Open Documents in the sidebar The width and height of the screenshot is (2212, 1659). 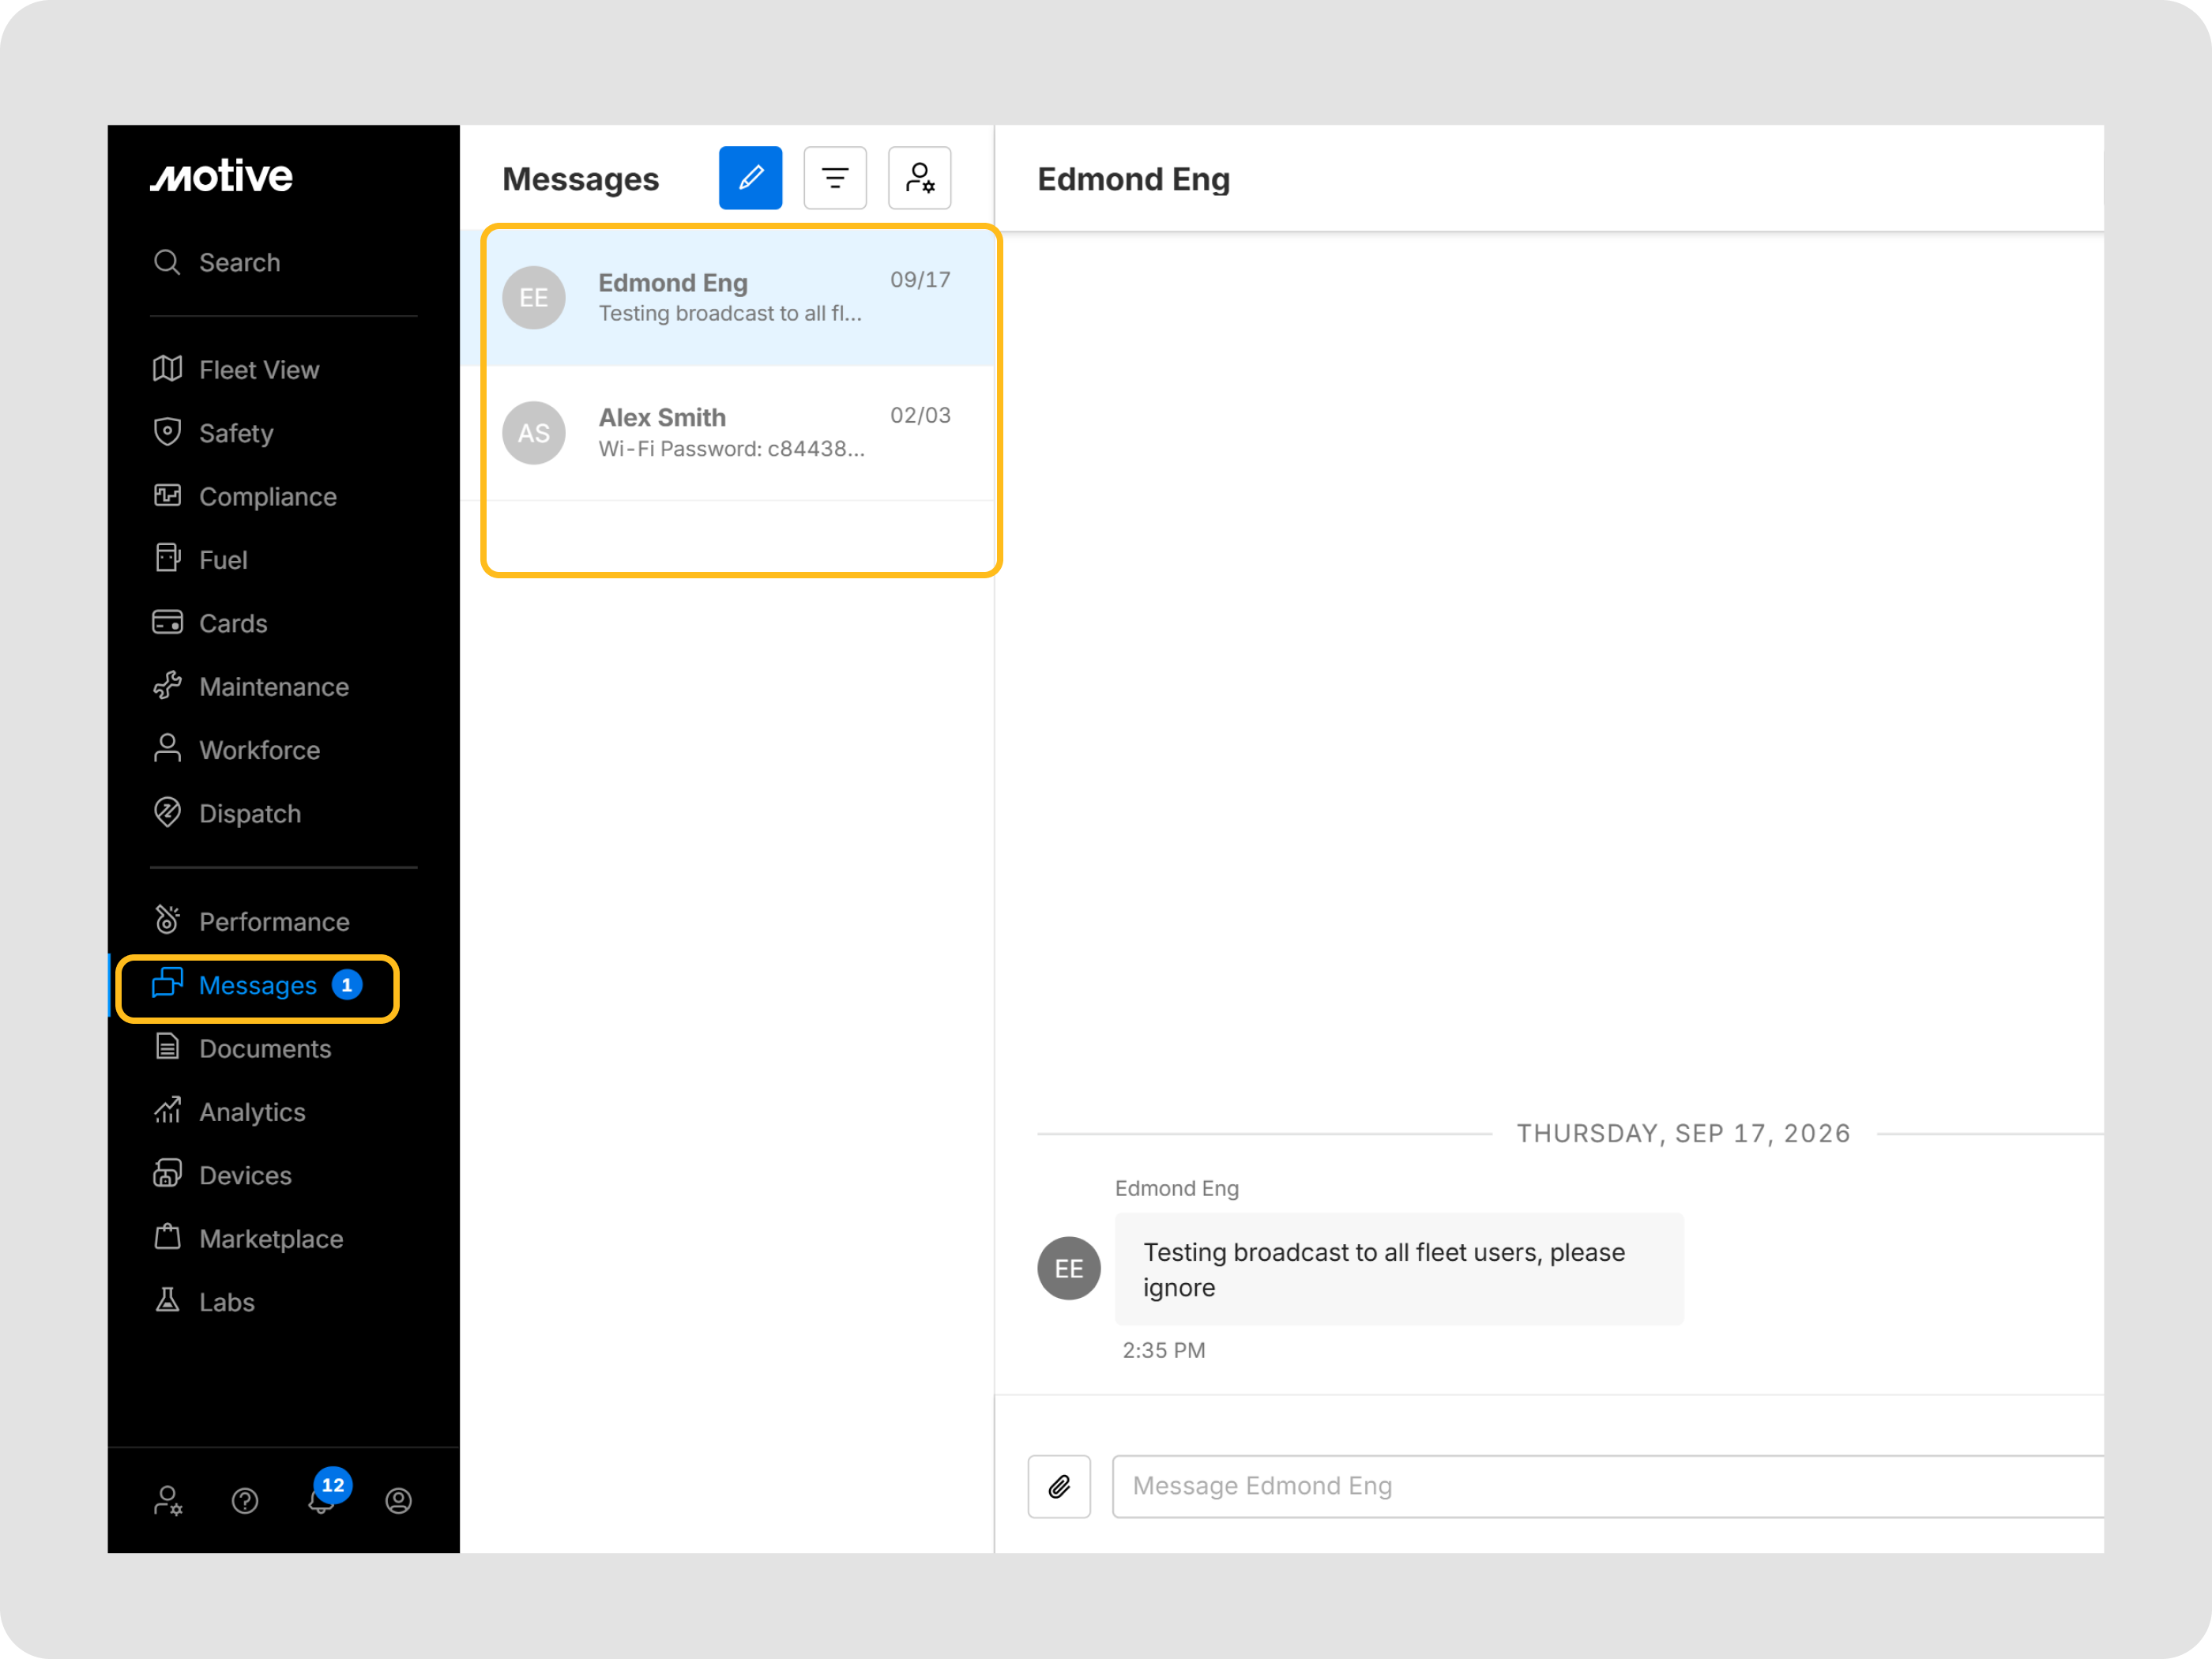pyautogui.click(x=264, y=1048)
